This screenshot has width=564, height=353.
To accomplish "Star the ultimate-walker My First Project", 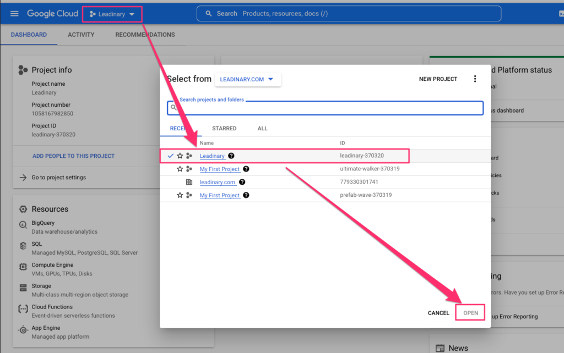I will pos(180,169).
